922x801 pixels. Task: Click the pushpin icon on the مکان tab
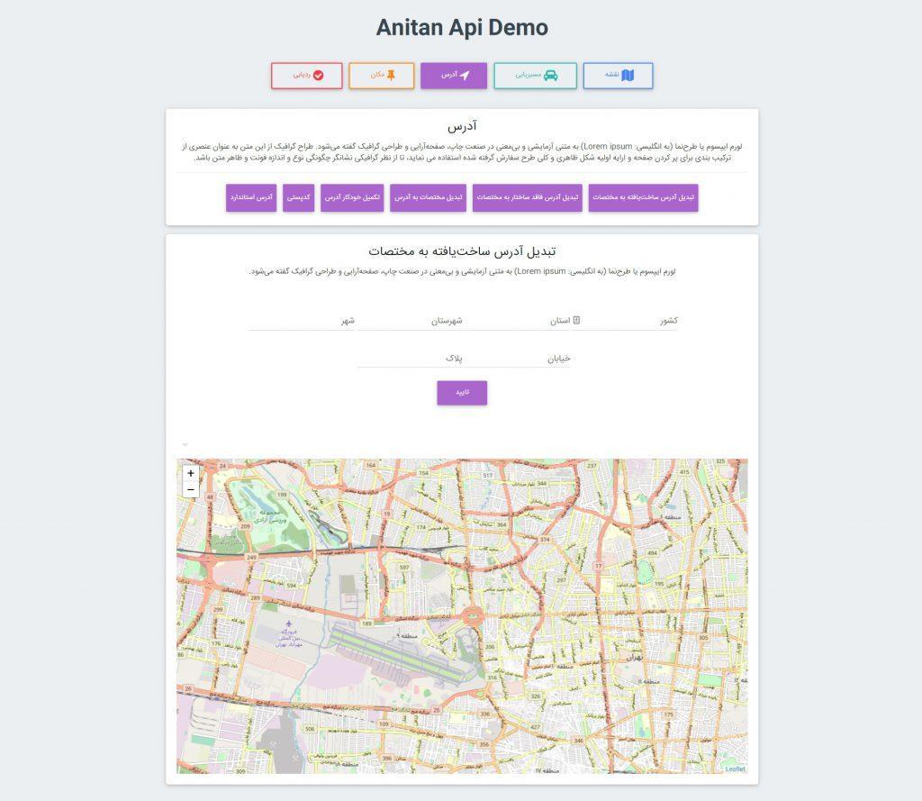tap(391, 76)
